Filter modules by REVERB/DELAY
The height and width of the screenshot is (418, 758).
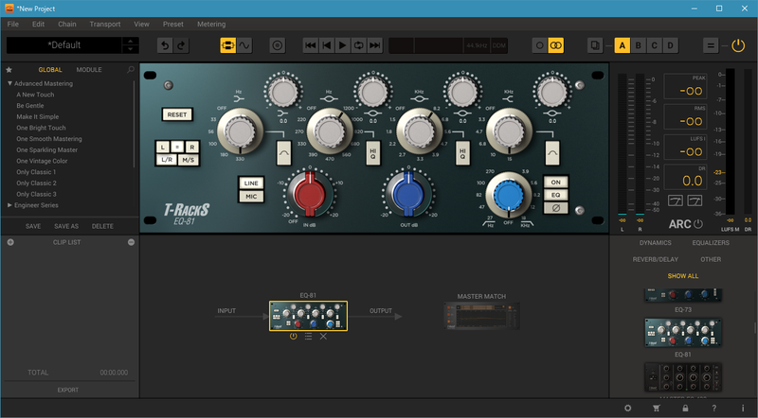(655, 259)
